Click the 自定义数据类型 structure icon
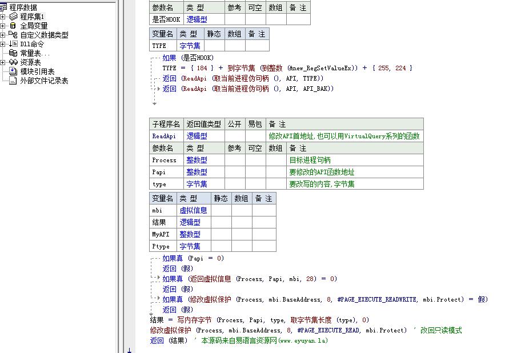517x353 pixels. click(x=13, y=35)
